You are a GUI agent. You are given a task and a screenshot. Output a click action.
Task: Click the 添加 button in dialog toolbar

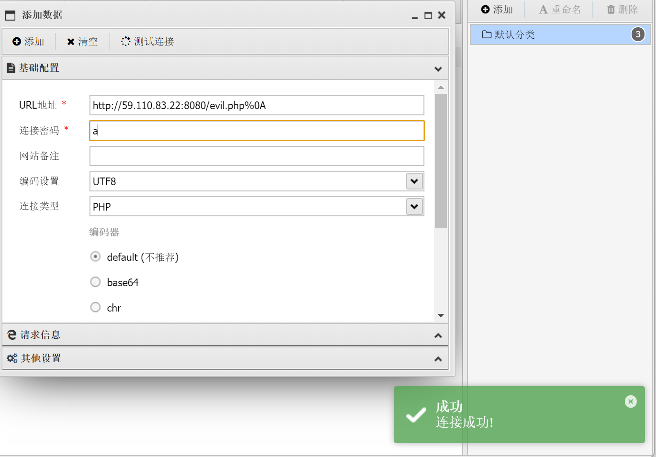(x=28, y=42)
